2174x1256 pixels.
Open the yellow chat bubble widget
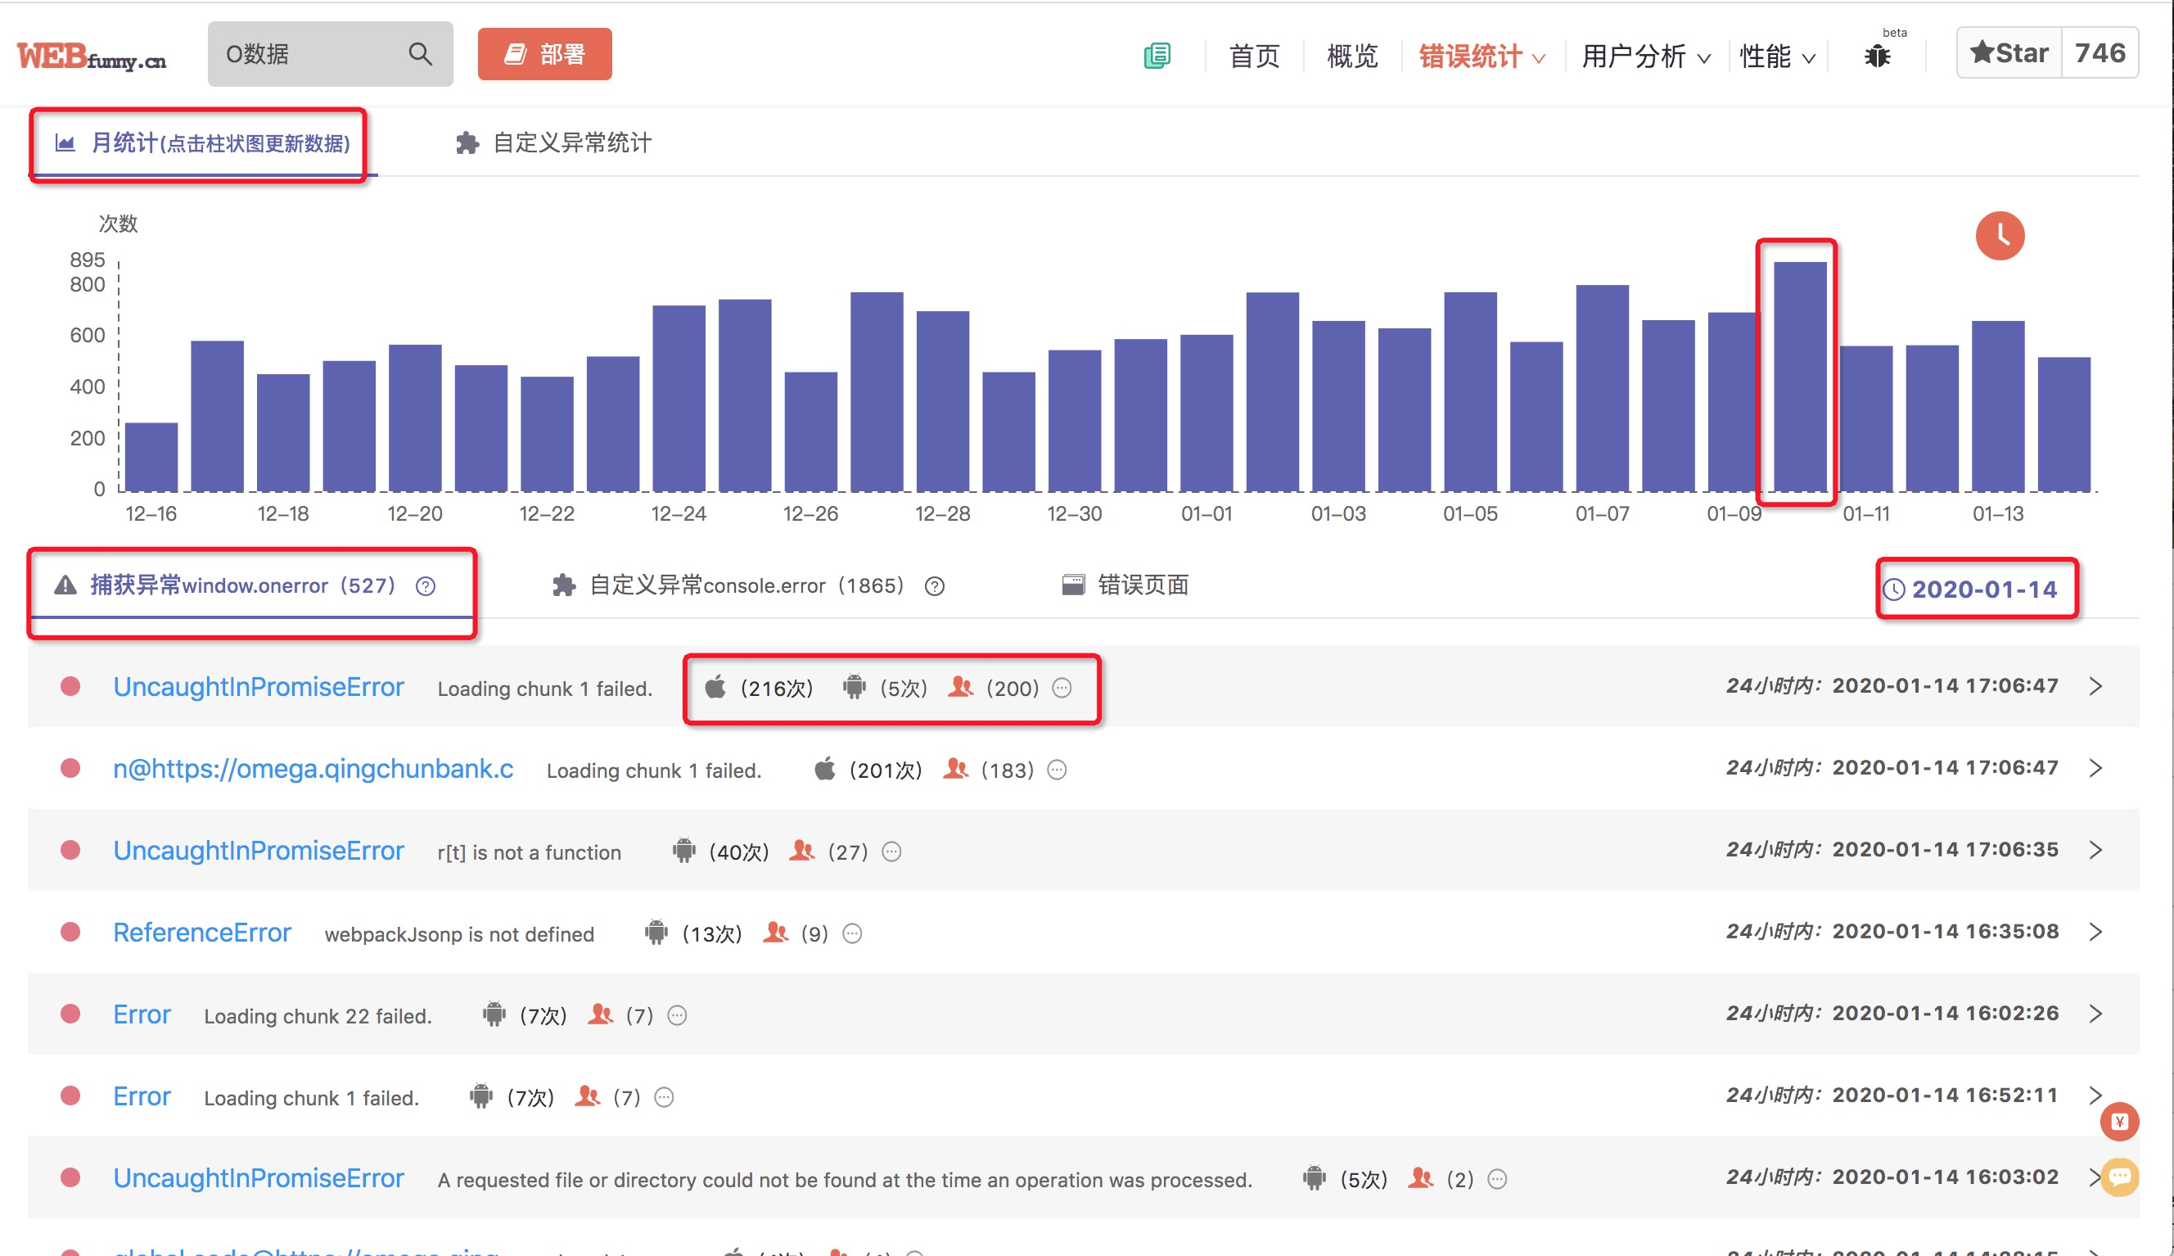(2119, 1177)
